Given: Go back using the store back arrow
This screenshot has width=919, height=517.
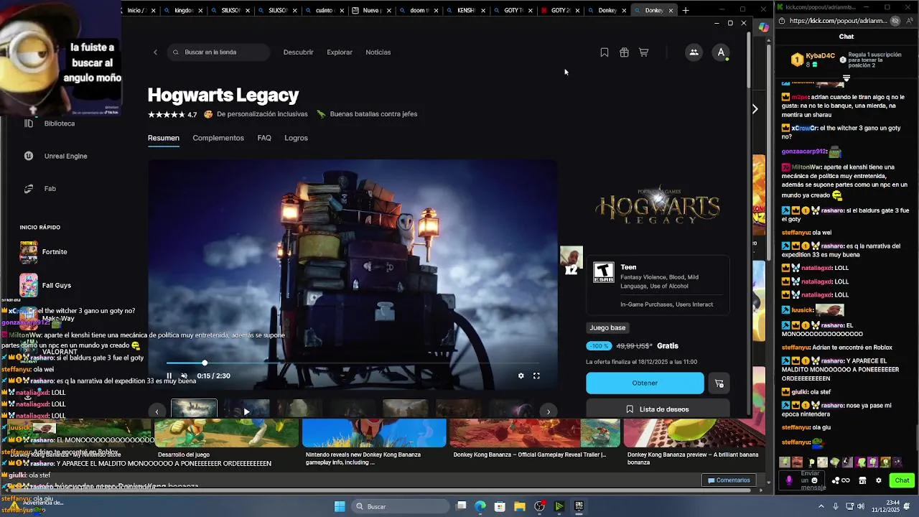Looking at the screenshot, I should pos(155,52).
